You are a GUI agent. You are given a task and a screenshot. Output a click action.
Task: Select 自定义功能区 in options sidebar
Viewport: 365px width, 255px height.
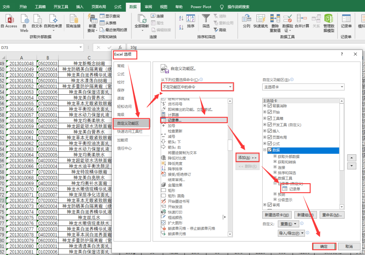click(131, 123)
